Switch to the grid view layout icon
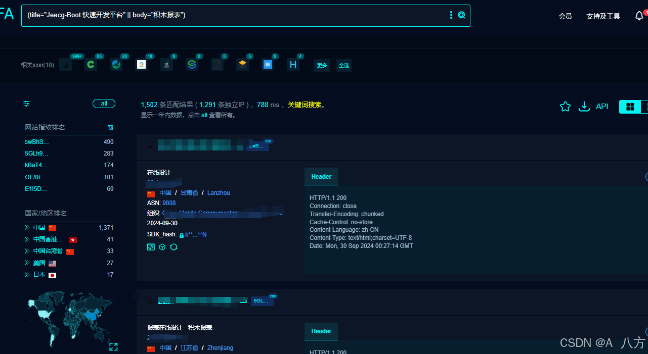648x354 pixels. [630, 107]
